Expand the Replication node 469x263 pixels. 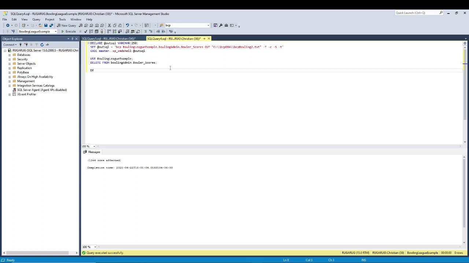click(x=10, y=68)
